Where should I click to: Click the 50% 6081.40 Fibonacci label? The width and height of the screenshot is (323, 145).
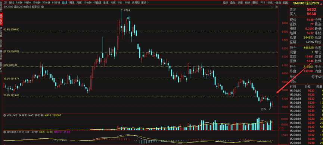[x=10, y=65]
